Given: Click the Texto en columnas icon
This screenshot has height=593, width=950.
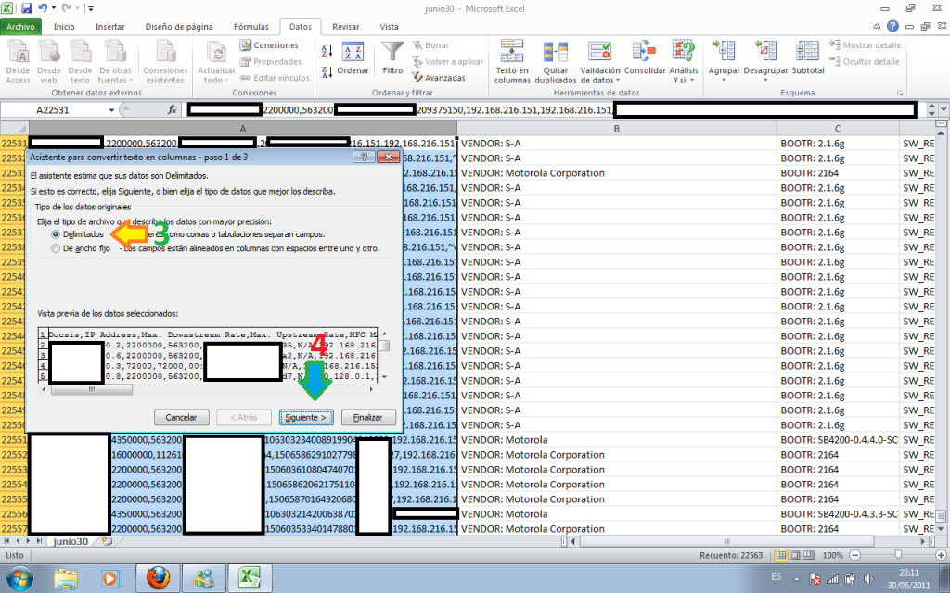Looking at the screenshot, I should [x=512, y=51].
